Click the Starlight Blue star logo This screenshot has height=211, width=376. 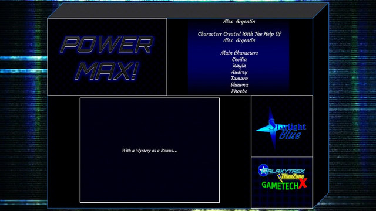(281, 128)
